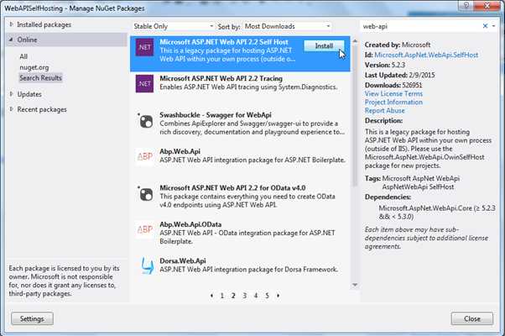Select All under Online
This screenshot has height=336, width=505.
23,56
